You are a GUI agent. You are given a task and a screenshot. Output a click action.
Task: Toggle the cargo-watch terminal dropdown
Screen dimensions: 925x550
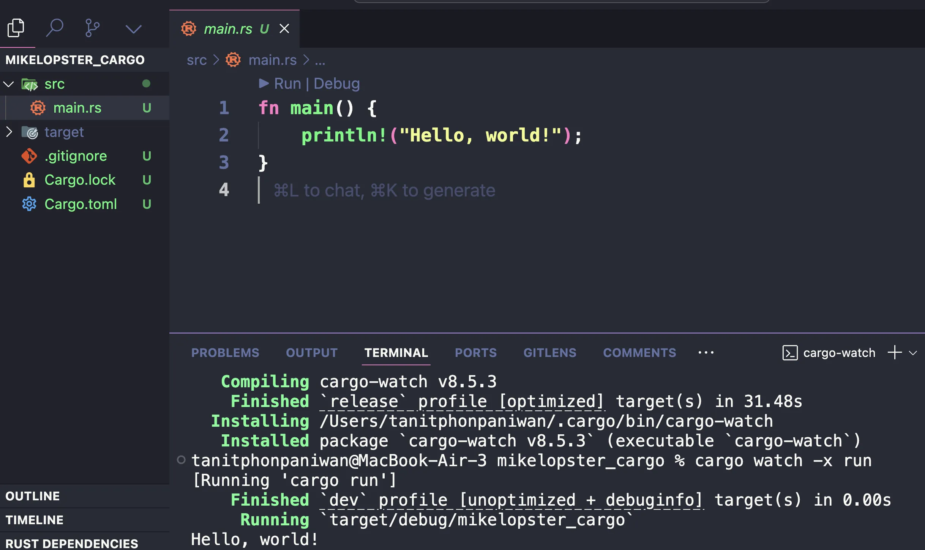point(915,353)
